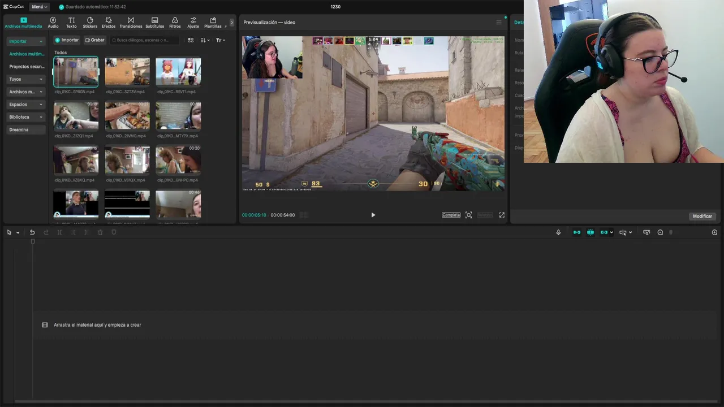Click the Grabar button
This screenshot has height=407, width=724.
click(x=95, y=40)
